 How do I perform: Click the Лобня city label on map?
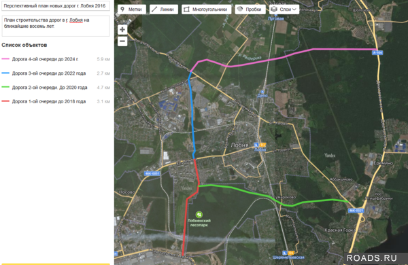pyautogui.click(x=239, y=145)
